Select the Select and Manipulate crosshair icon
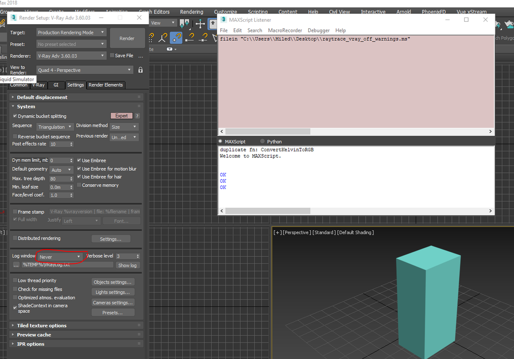514x359 pixels. 200,24
